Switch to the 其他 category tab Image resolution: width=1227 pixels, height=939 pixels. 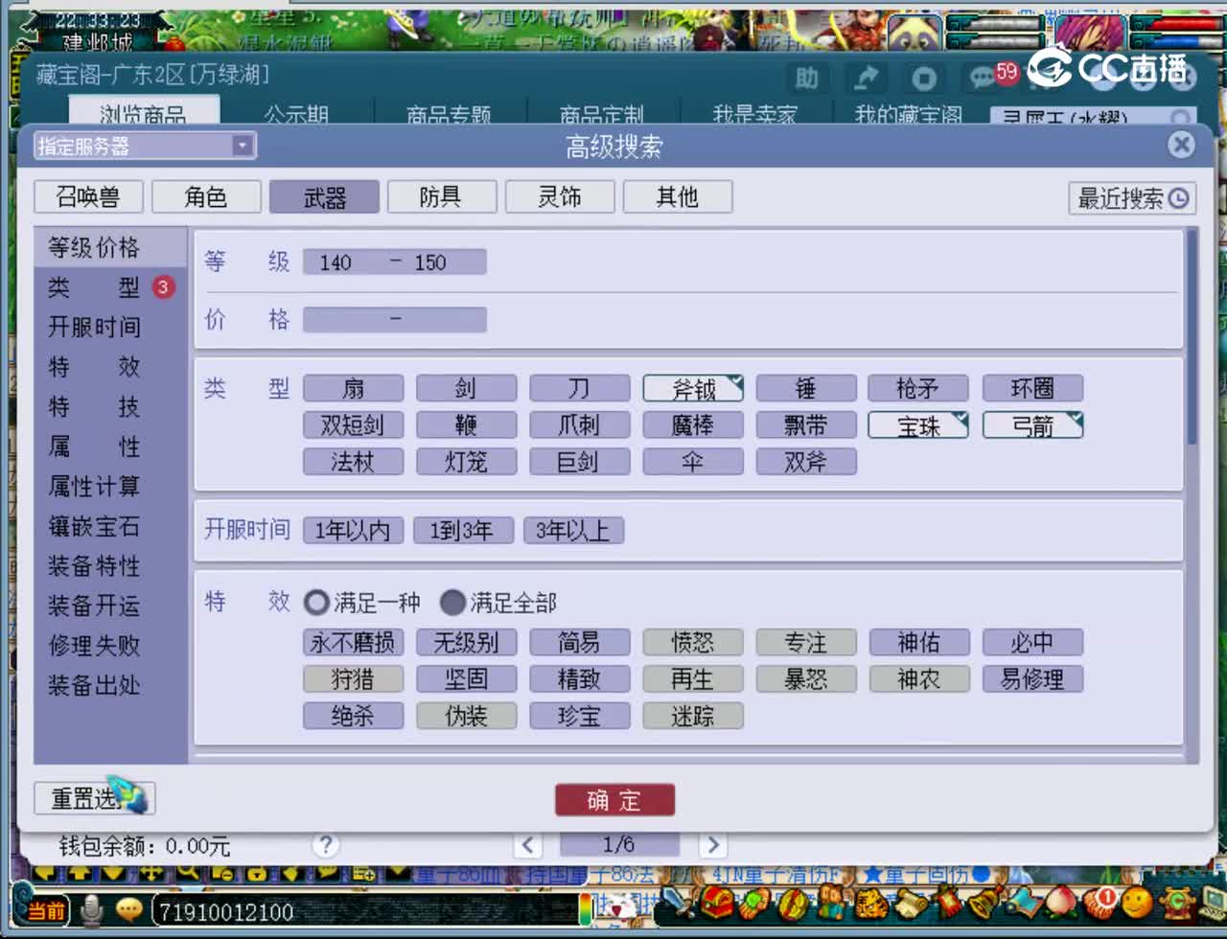[x=678, y=197]
